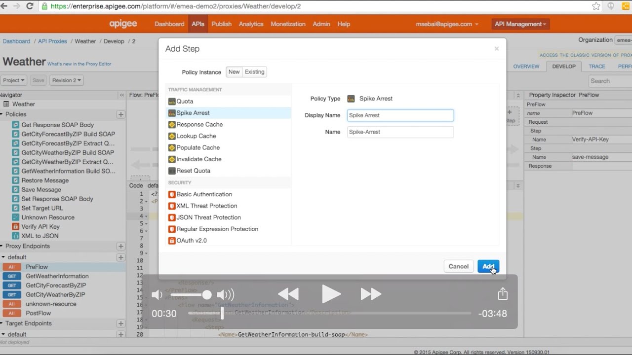This screenshot has width=632, height=355.
Task: Choose the Existing policy instance option
Action: click(x=255, y=72)
